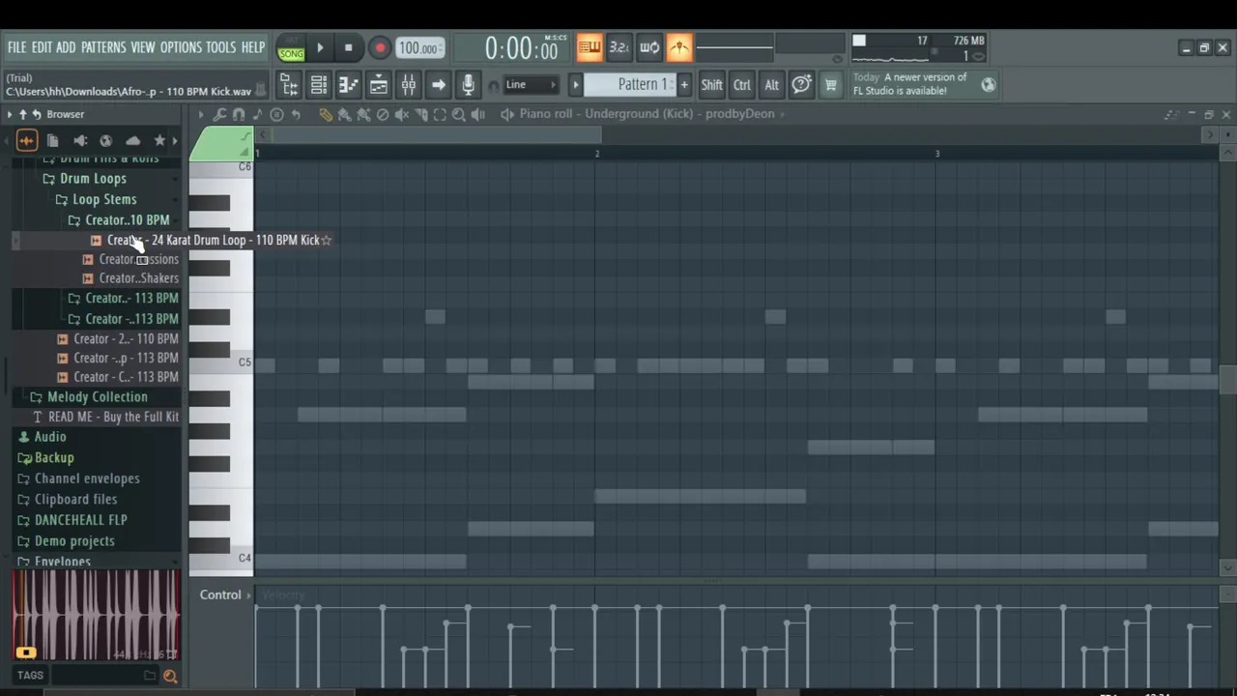The height and width of the screenshot is (696, 1237).
Task: Favorite the 24 Karat Drum Loop star
Action: 327,240
